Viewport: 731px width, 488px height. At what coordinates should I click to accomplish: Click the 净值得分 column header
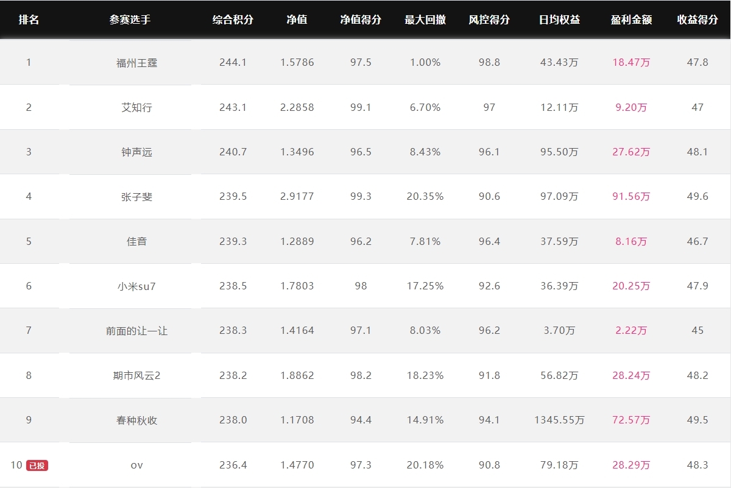point(361,19)
